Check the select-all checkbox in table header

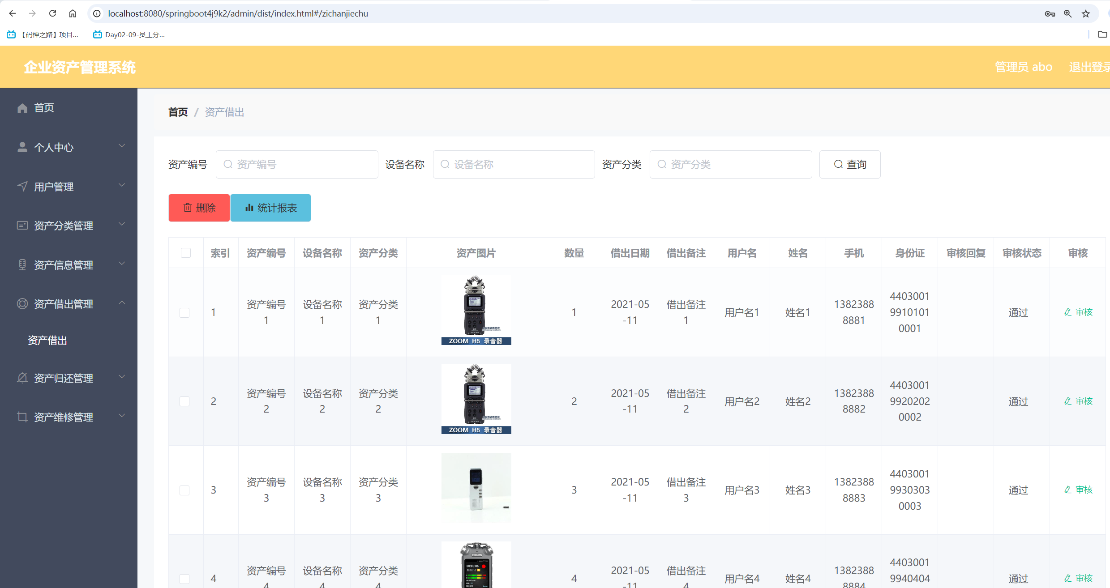(185, 253)
